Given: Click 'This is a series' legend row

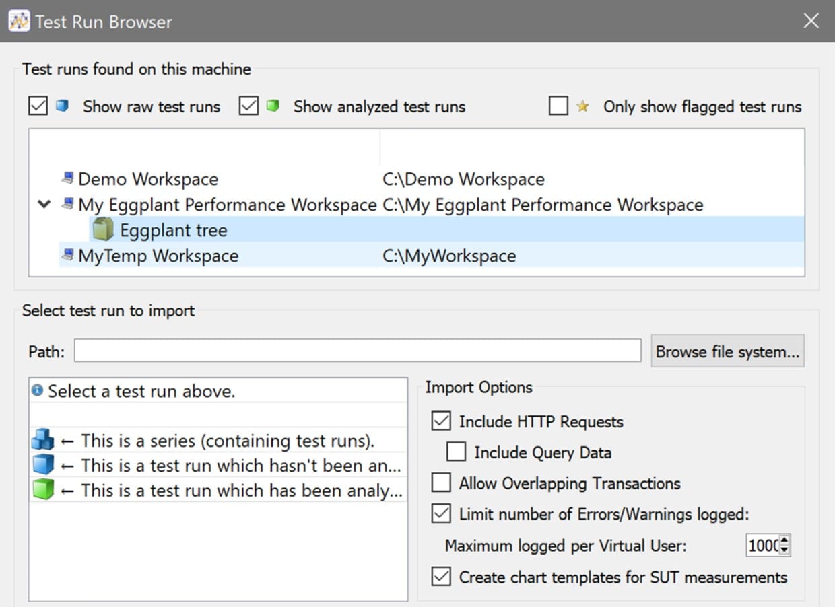Looking at the screenshot, I should tap(218, 441).
